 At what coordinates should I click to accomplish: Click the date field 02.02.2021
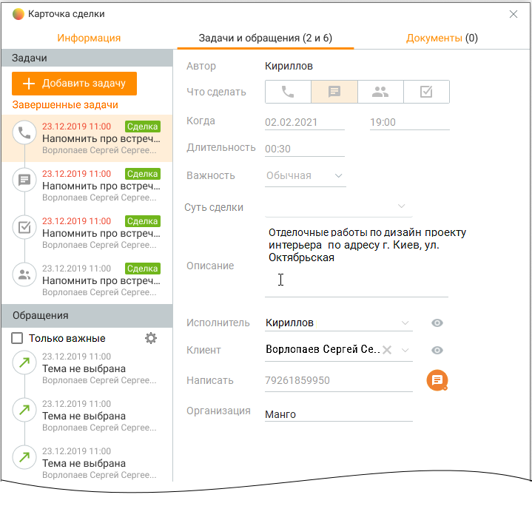coord(305,122)
